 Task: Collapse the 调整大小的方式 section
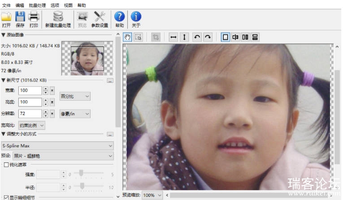point(3,134)
